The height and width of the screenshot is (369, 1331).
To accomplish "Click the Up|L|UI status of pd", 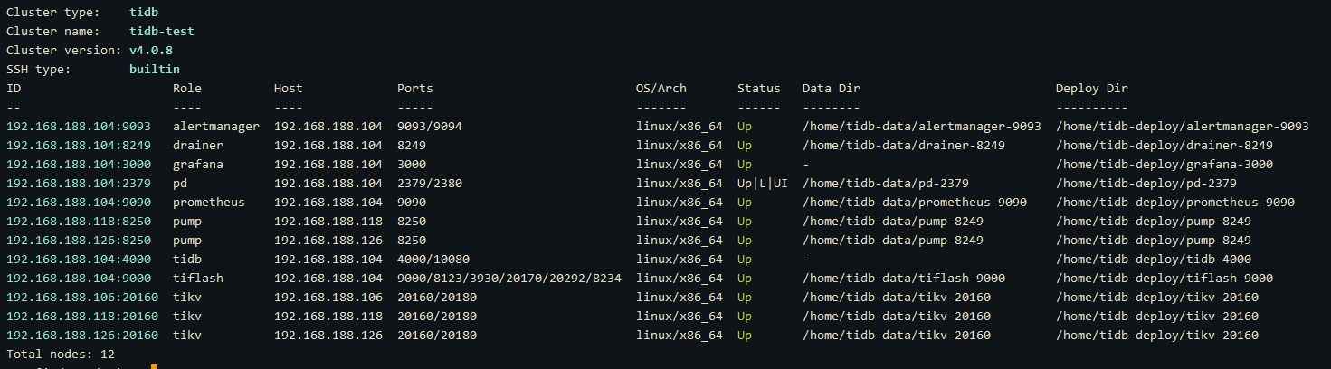I will point(763,184).
